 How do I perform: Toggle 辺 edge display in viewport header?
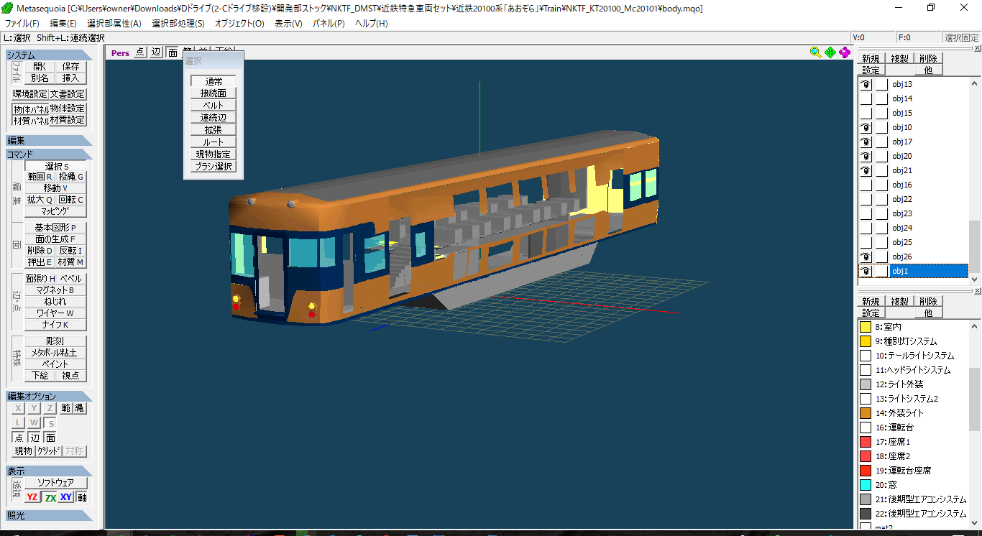pyautogui.click(x=155, y=52)
